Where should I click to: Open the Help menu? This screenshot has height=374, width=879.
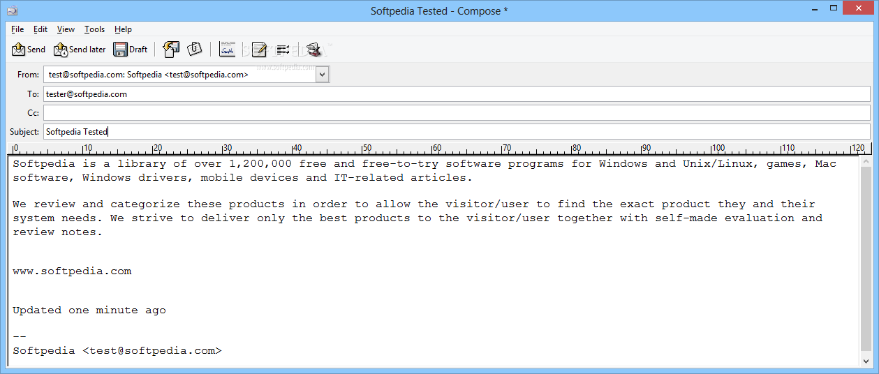tap(124, 29)
